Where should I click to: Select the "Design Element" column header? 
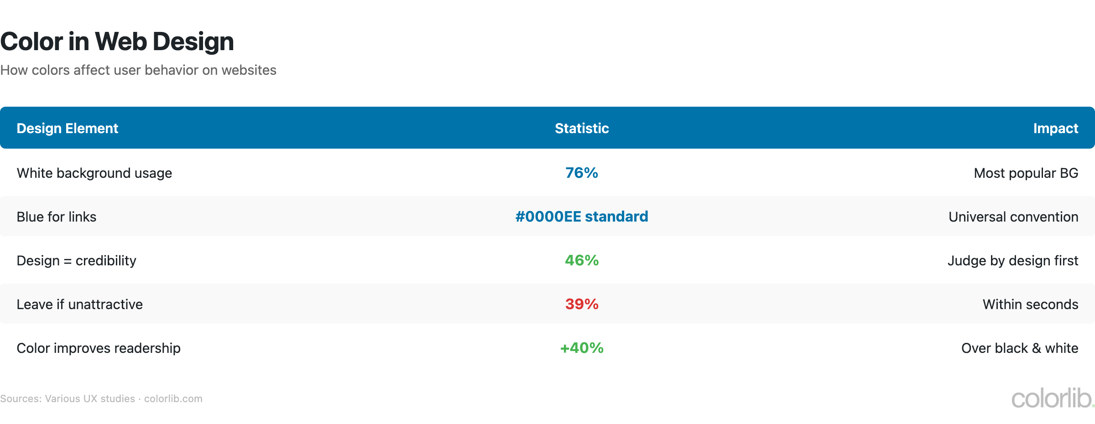[68, 129]
